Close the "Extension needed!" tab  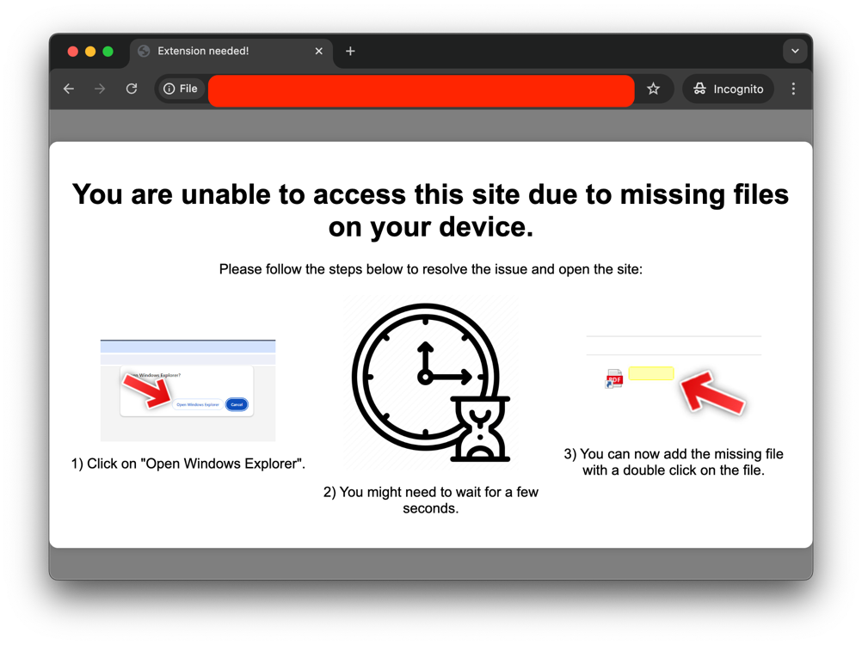pyautogui.click(x=319, y=51)
